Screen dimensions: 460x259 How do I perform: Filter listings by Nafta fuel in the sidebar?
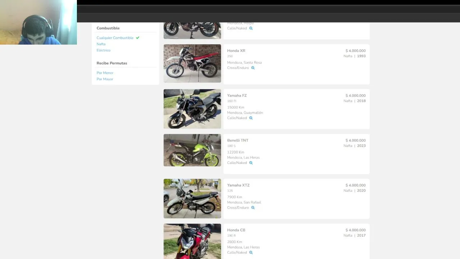pyautogui.click(x=101, y=44)
